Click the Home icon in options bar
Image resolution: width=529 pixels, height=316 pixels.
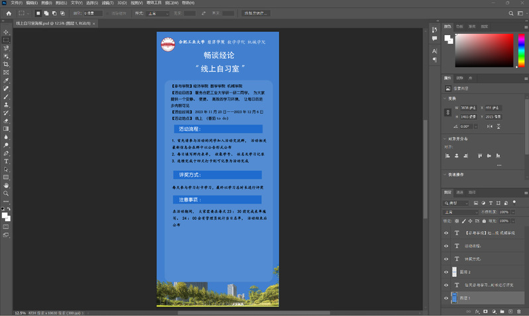pos(9,13)
